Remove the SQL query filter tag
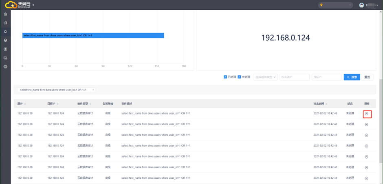 pyautogui.click(x=93, y=90)
